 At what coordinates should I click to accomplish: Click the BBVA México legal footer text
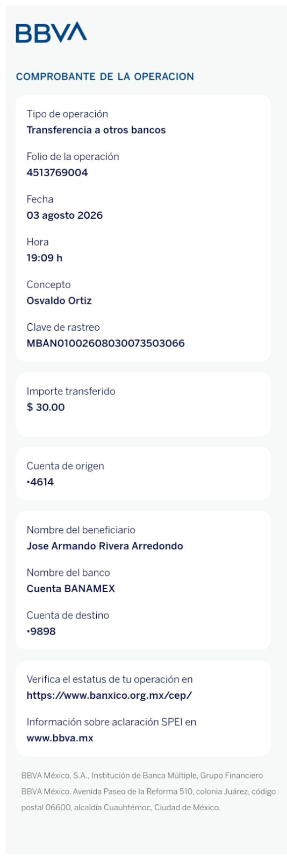point(148,791)
